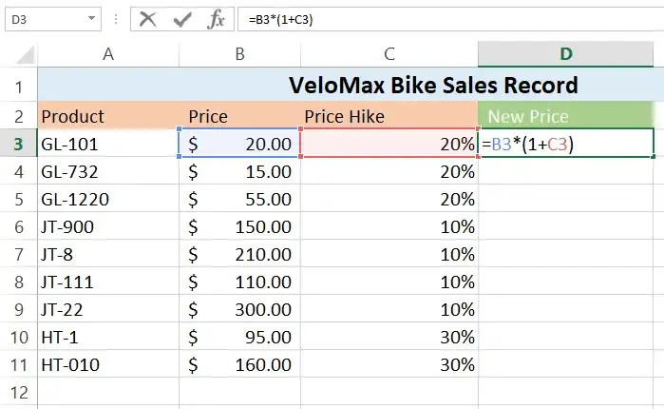Click the Select All corner triangle

coord(19,54)
